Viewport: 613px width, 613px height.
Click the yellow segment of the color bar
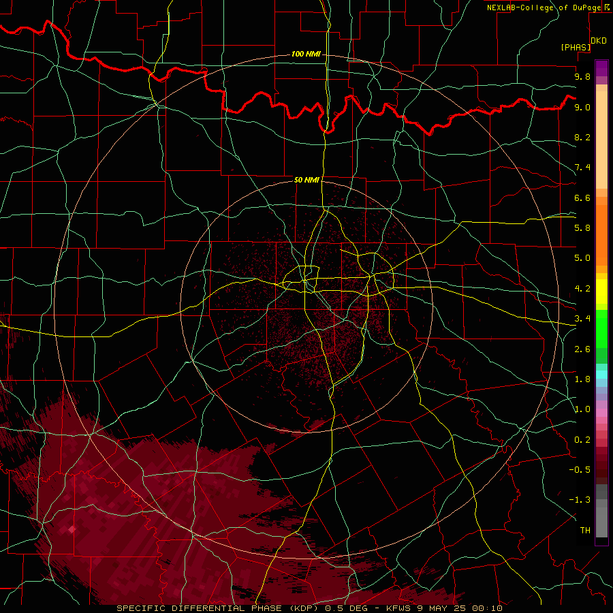(x=601, y=292)
